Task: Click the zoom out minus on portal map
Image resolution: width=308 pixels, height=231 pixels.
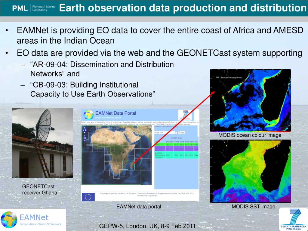Action: click(85, 140)
